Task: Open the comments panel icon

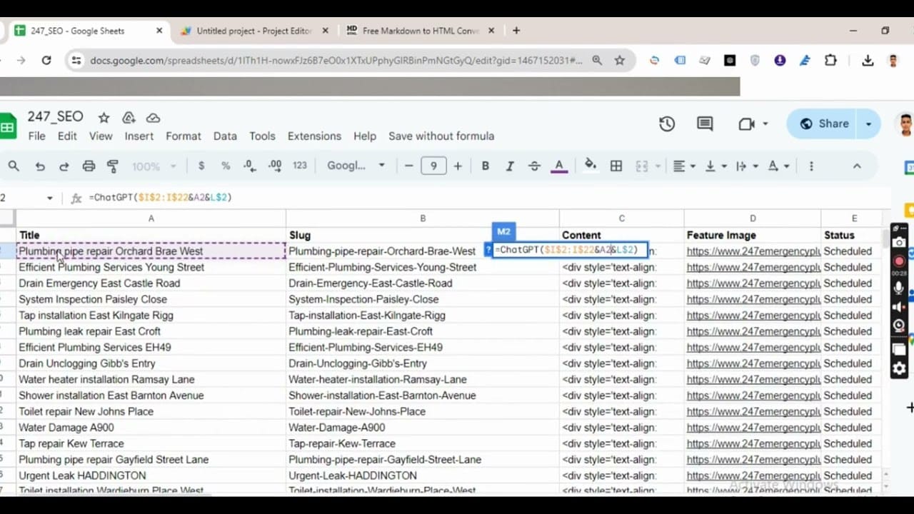Action: pyautogui.click(x=705, y=124)
